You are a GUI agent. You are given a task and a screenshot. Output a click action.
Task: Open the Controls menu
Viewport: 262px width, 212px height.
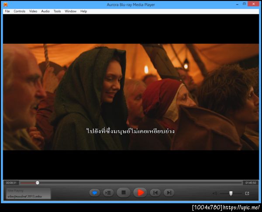point(19,11)
